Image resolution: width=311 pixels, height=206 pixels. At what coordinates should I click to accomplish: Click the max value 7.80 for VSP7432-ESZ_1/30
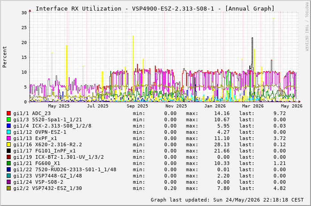click(224, 188)
